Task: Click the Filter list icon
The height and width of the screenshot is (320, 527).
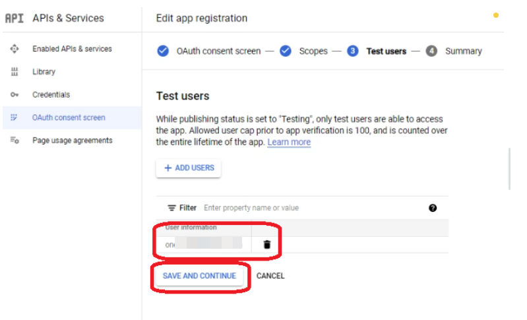Action: pyautogui.click(x=171, y=208)
